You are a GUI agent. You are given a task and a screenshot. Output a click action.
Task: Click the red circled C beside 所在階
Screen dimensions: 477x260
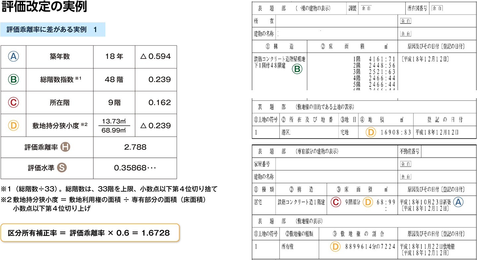point(13,103)
